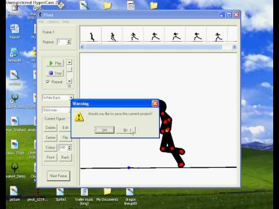Open the My Documents folder on the desktop
Viewport: 279px width, 209px height.
107,194
